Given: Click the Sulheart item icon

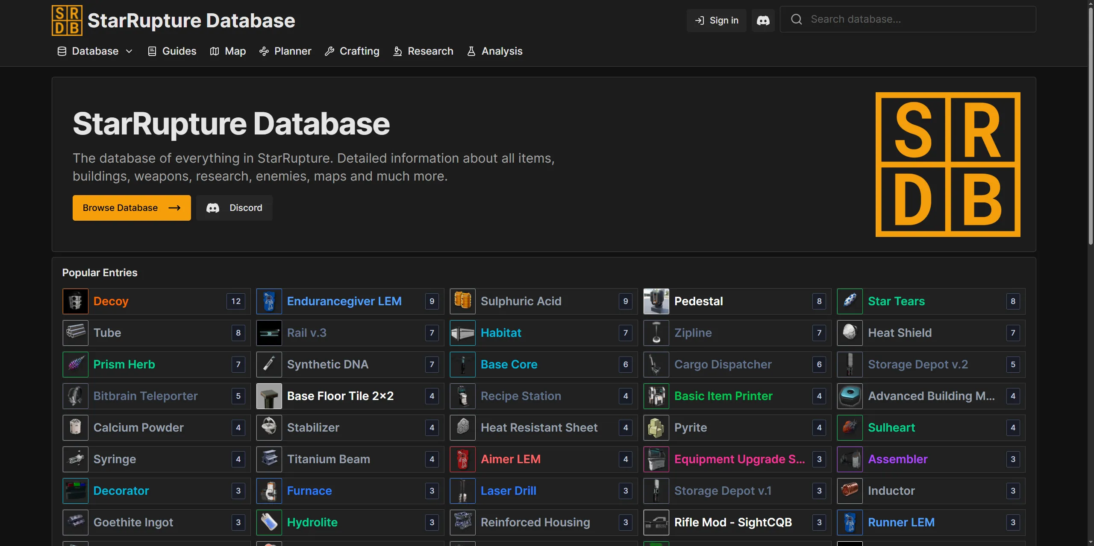Looking at the screenshot, I should pos(850,428).
